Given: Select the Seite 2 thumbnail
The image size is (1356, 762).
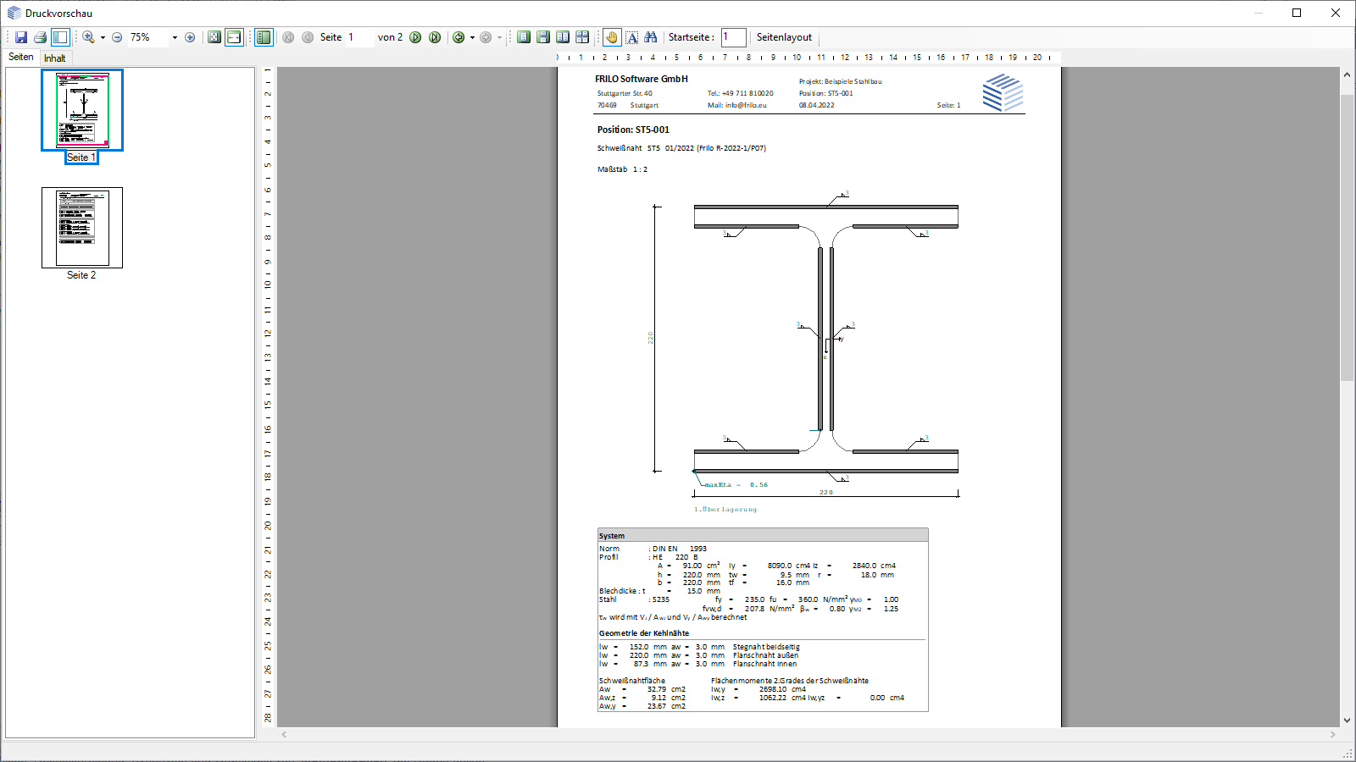Looking at the screenshot, I should click(82, 234).
